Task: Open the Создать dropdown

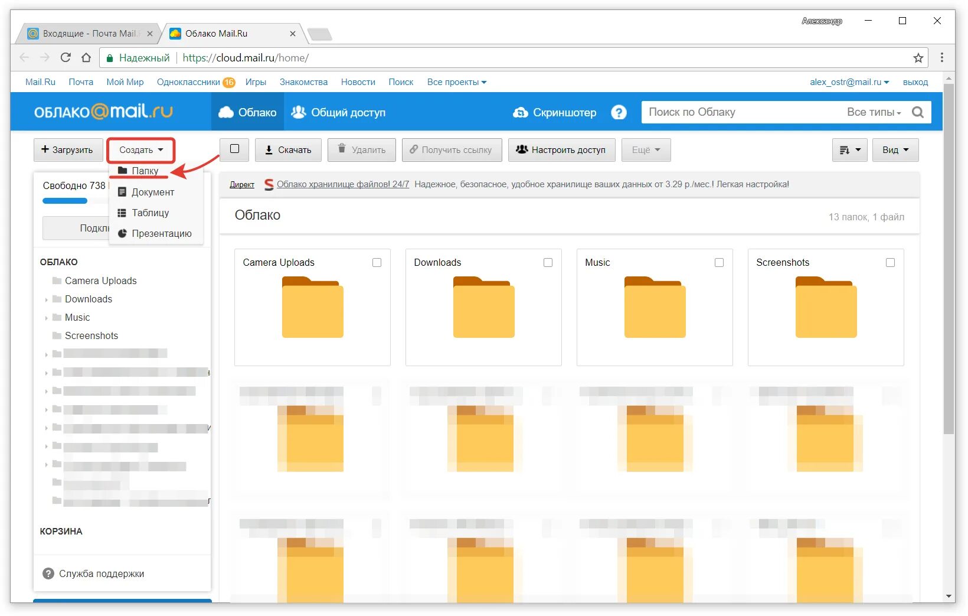Action: (141, 150)
